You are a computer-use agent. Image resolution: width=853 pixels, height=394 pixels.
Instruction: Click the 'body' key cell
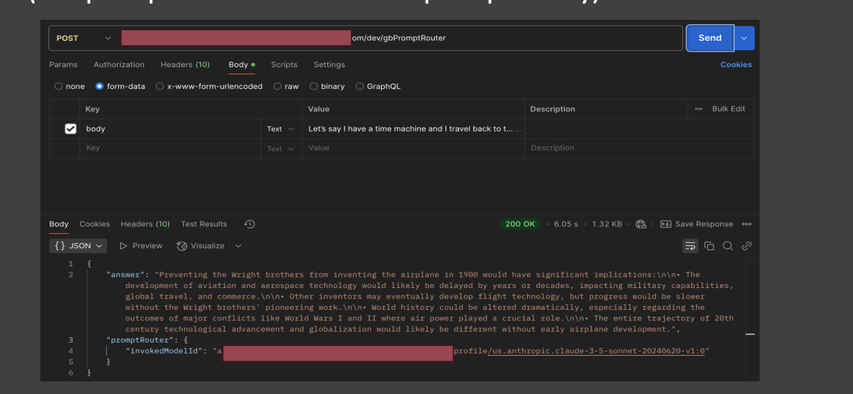click(170, 129)
